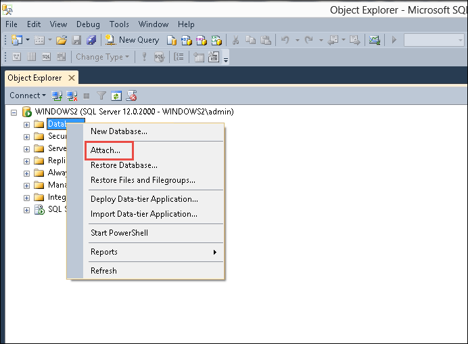This screenshot has width=468, height=344.
Task: Click the Show SQL Pane icon
Action: [x=46, y=57]
